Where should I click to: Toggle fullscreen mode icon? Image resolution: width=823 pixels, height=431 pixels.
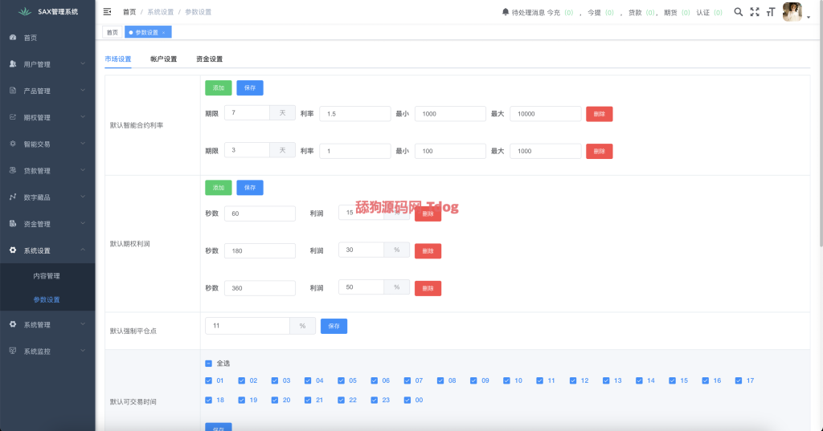(755, 12)
